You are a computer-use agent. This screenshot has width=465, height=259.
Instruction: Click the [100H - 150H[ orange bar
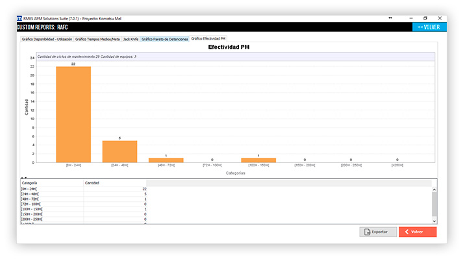point(258,160)
